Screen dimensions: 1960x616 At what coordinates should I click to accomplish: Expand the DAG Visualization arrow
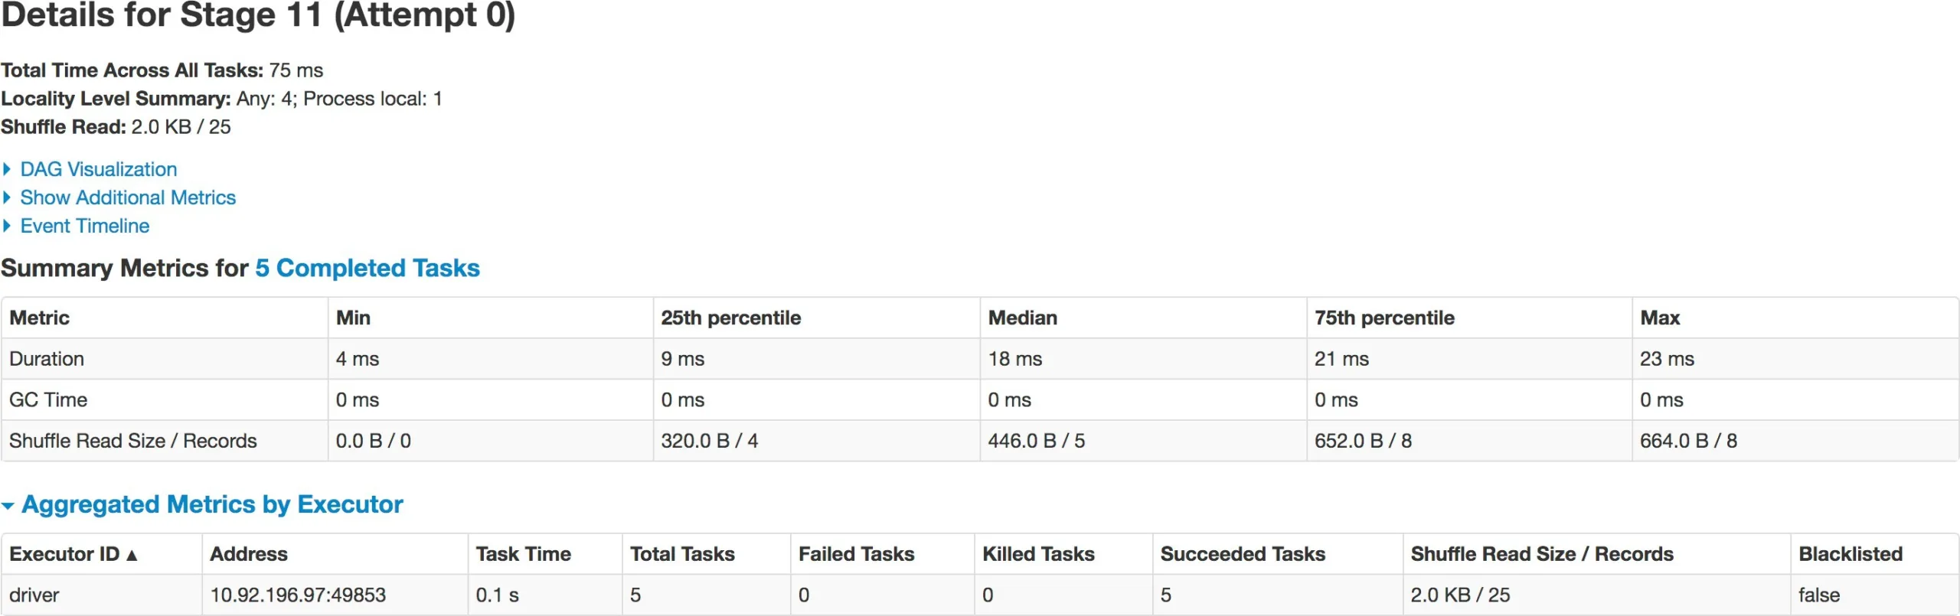pos(7,169)
